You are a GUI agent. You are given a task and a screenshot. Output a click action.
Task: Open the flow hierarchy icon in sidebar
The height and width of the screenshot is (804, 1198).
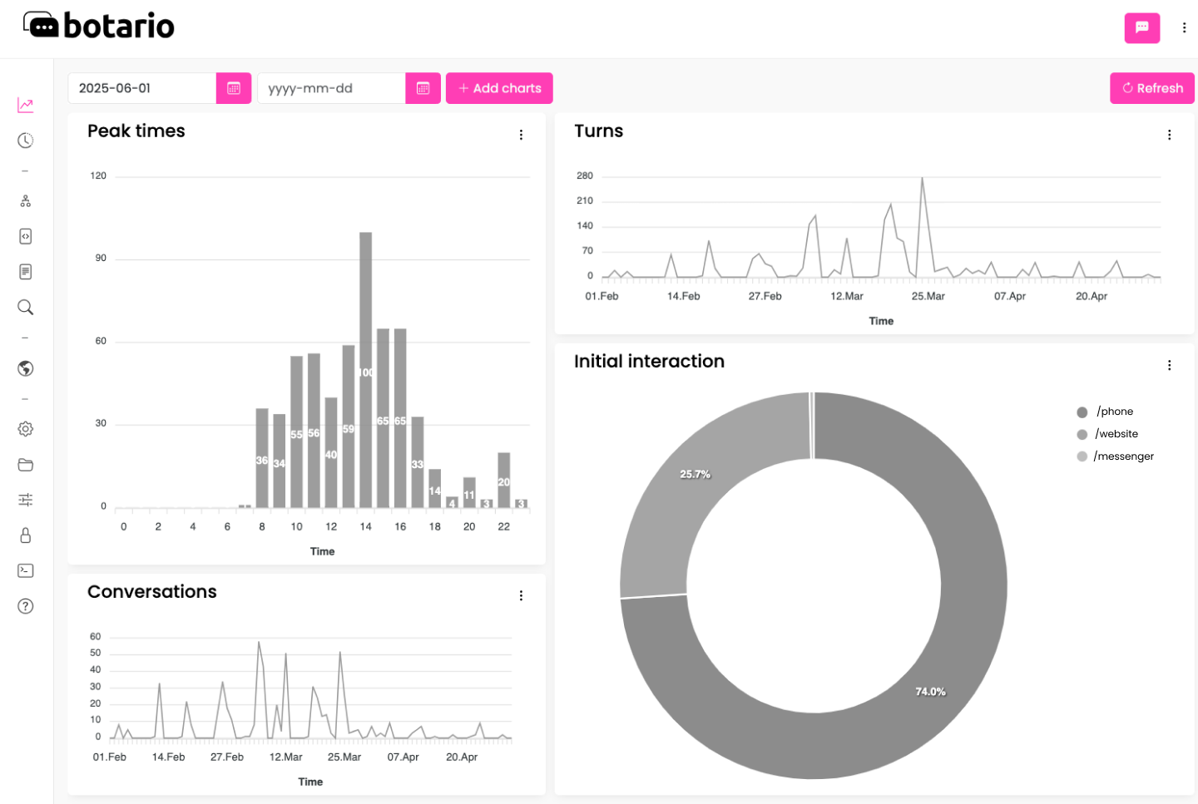(x=26, y=201)
